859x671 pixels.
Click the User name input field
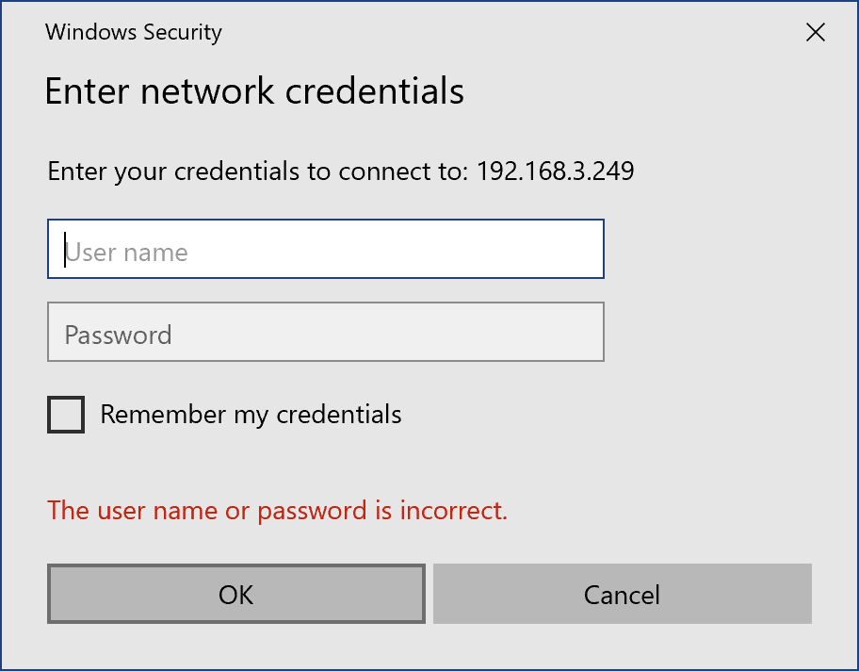coord(325,250)
